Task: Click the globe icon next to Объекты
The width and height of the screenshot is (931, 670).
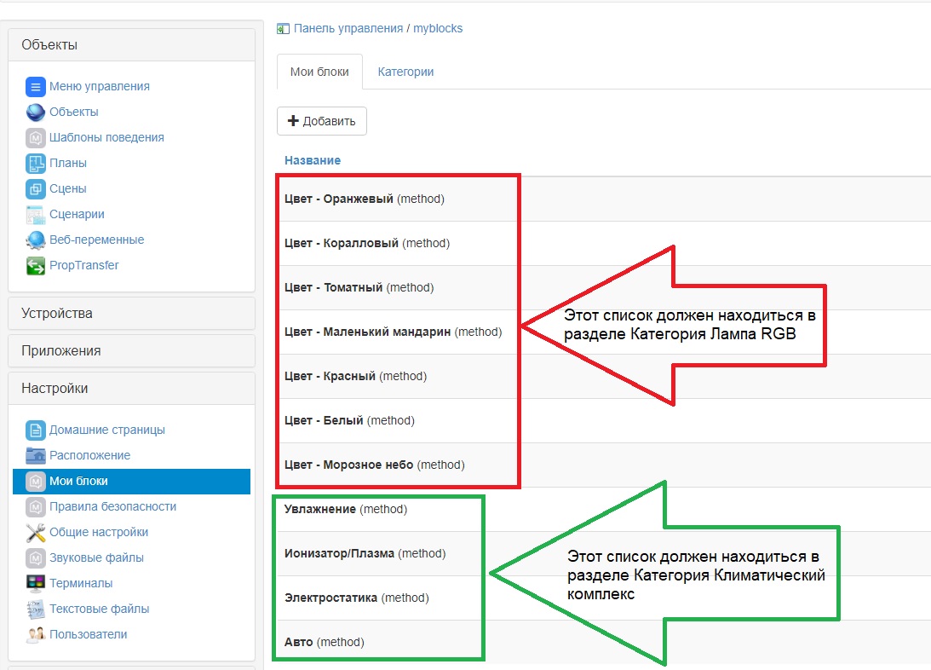Action: [35, 112]
